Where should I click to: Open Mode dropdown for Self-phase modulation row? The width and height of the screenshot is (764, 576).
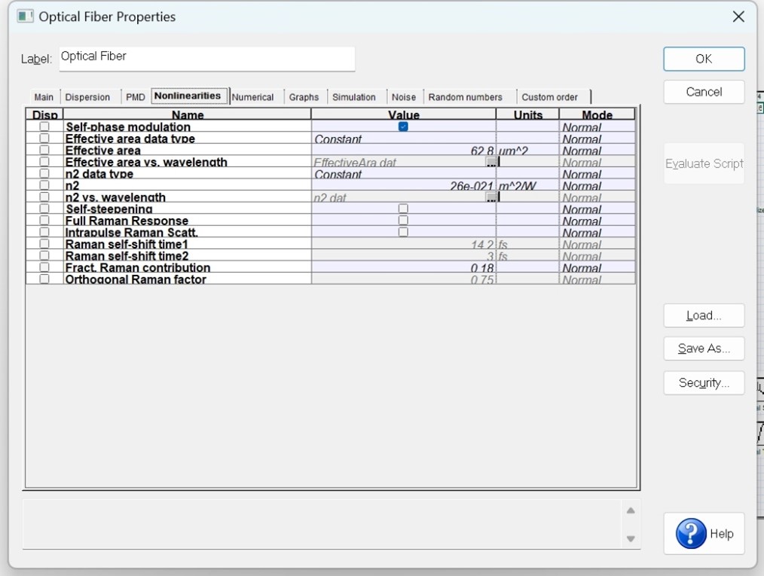point(597,126)
